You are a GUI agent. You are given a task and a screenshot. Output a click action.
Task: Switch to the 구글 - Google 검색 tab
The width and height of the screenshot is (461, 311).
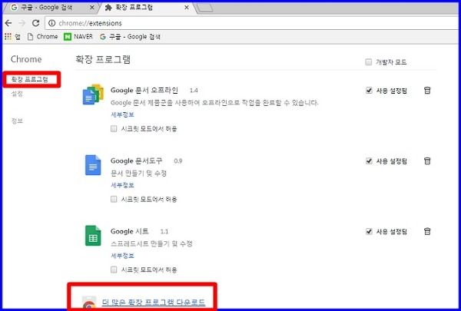(x=51, y=8)
